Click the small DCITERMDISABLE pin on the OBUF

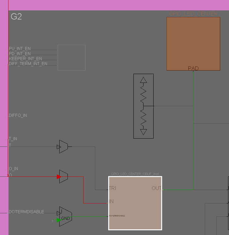[x=117, y=216]
